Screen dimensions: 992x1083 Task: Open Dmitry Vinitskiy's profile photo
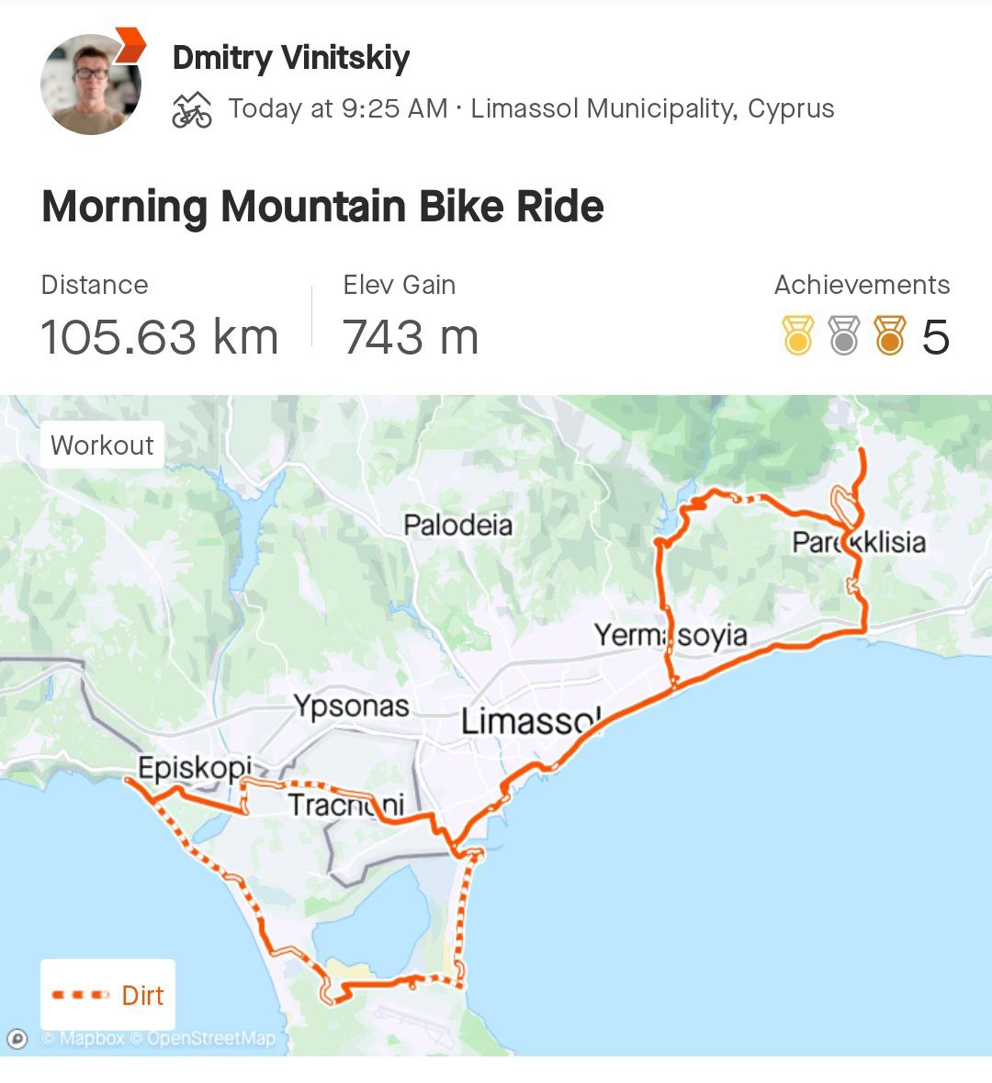tap(90, 85)
